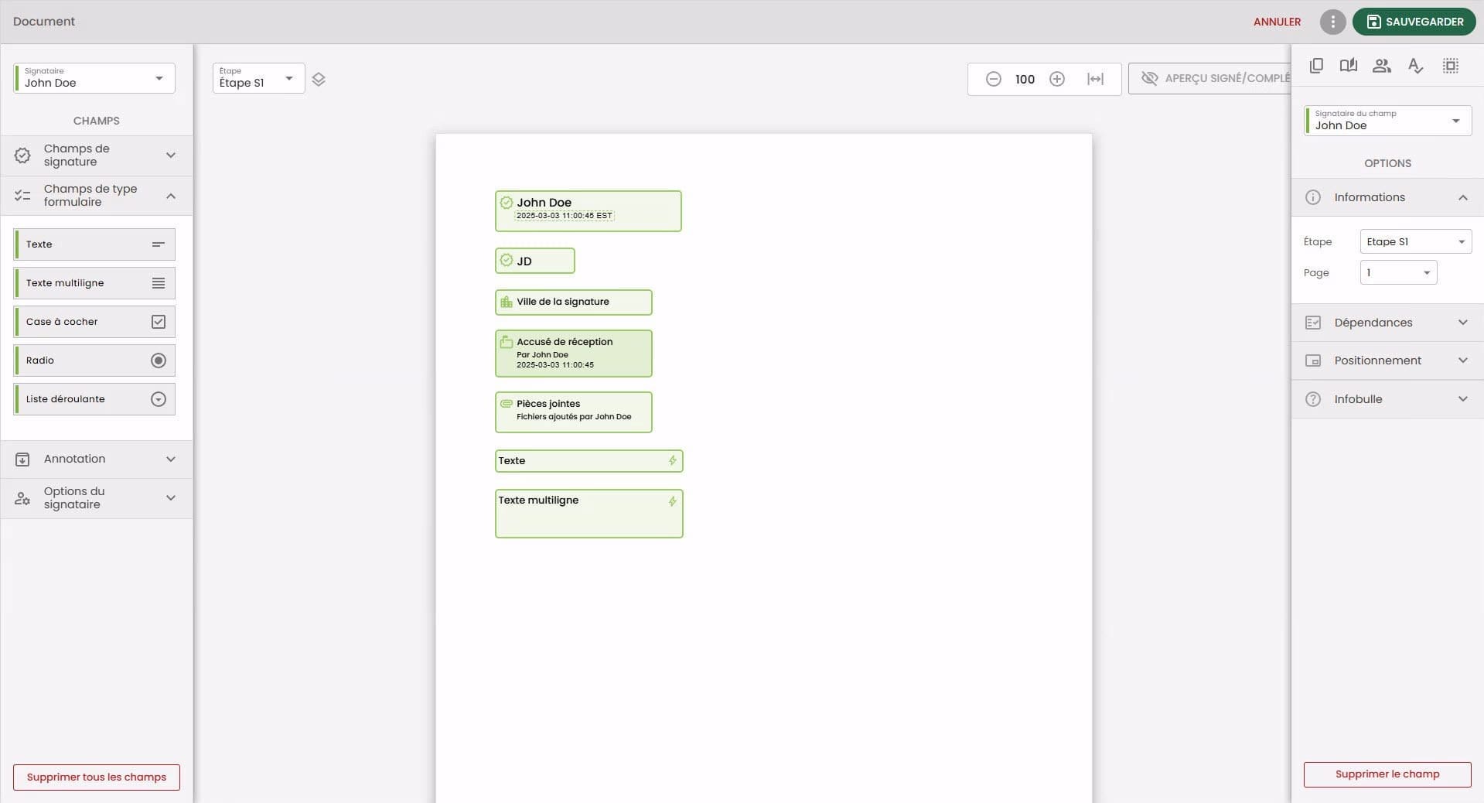Expand the Dépendances section
The height and width of the screenshot is (803, 1484).
point(1387,323)
